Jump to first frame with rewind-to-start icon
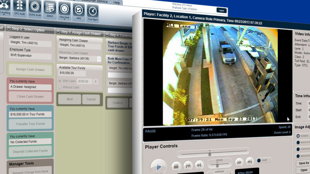Screen dimensions: 310x174 188,165
